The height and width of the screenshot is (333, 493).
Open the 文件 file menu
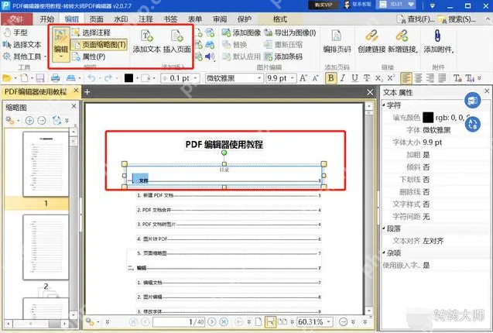(x=16, y=19)
